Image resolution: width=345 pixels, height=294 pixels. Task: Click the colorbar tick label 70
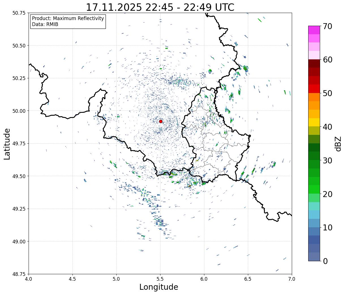pos(327,26)
